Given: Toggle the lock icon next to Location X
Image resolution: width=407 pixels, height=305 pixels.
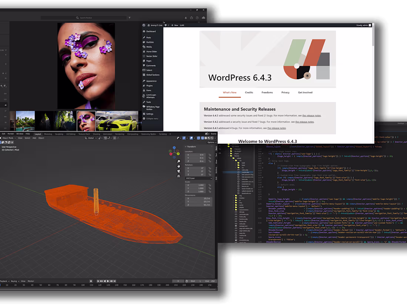Looking at the screenshot, I should (x=210, y=155).
